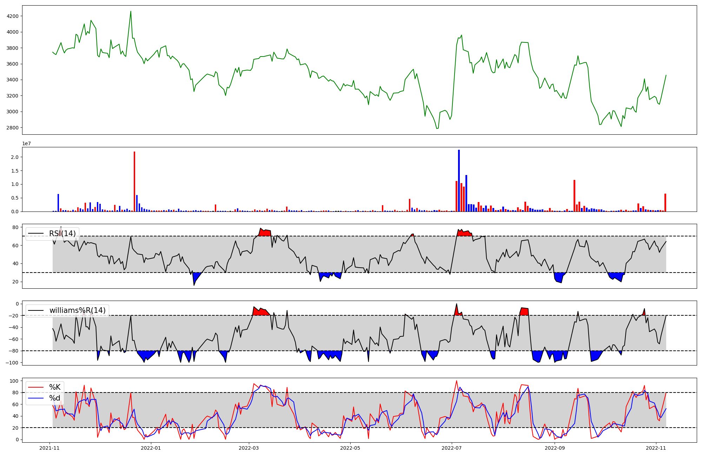Click the 2022-01 x-axis tick label
Viewport: 702px width, 456px height.
(151, 448)
